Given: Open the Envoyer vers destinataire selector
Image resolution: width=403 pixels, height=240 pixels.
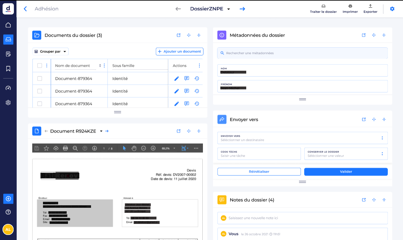Looking at the screenshot, I should (302, 138).
